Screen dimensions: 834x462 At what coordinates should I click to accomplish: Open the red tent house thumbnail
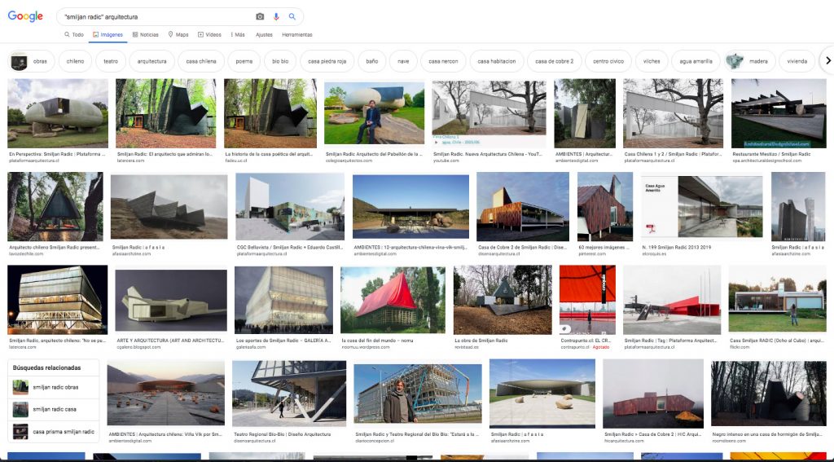click(x=393, y=299)
